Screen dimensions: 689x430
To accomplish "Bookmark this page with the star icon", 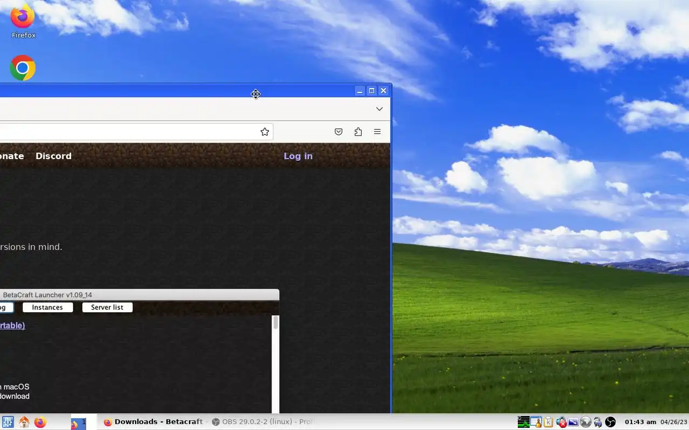I will (265, 132).
